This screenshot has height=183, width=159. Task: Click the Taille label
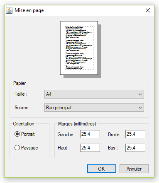(21, 94)
